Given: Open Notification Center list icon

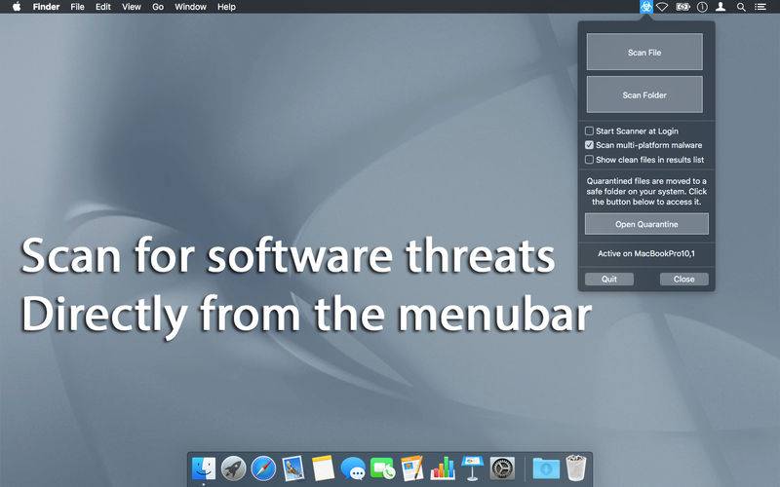Looking at the screenshot, I should point(760,7).
